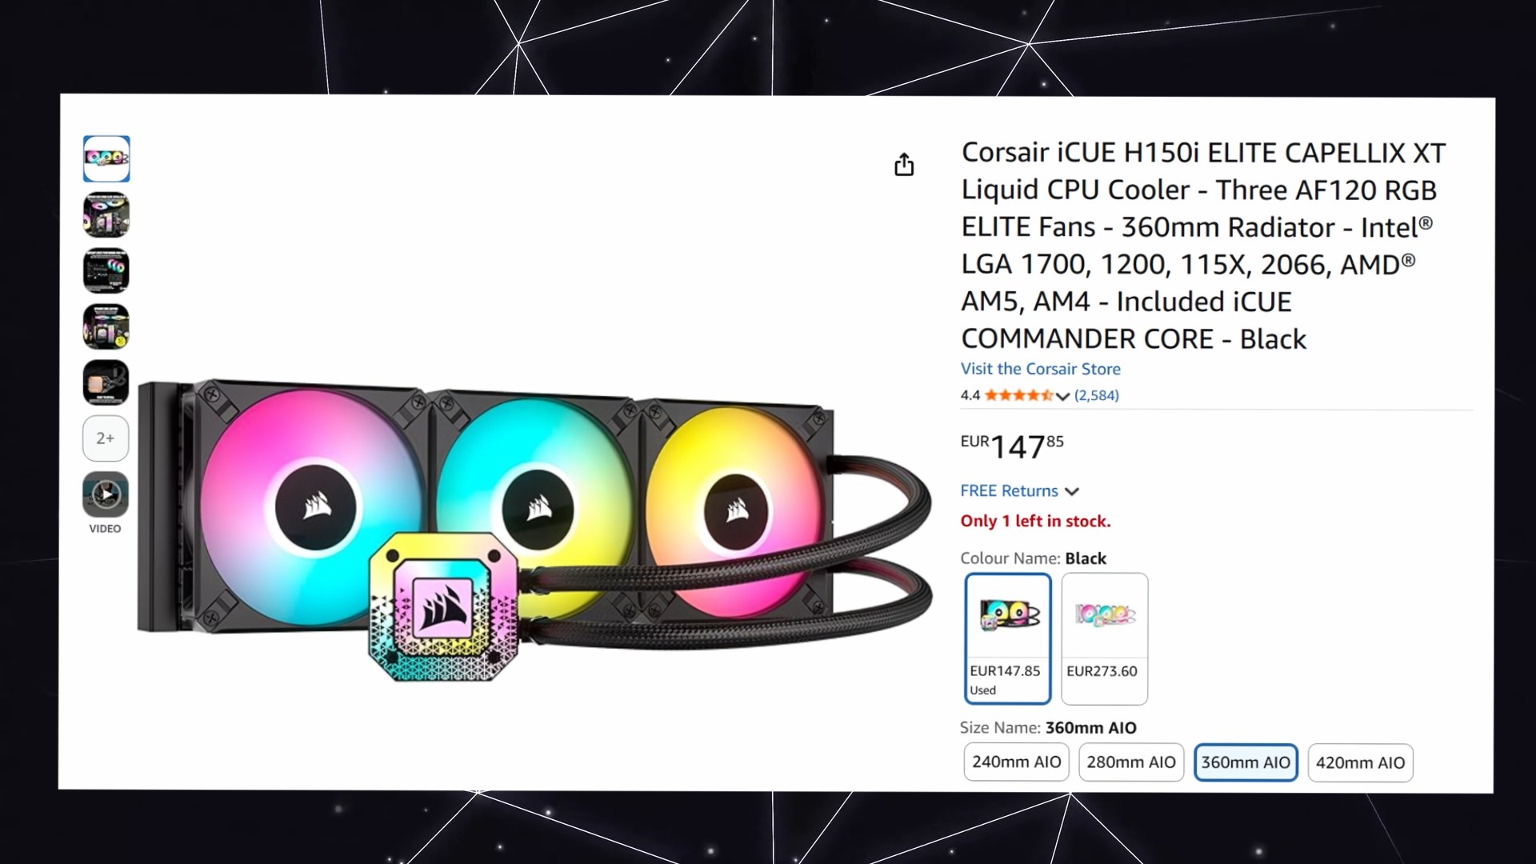Select the white colour EUR273.60 option
Image resolution: width=1536 pixels, height=864 pixels.
click(x=1105, y=638)
